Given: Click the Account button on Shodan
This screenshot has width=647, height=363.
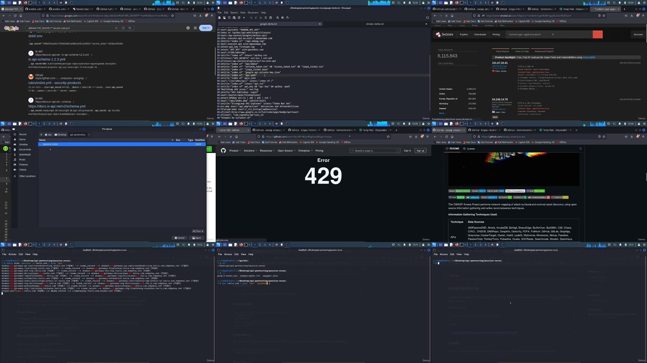Looking at the screenshot, I should [x=638, y=34].
